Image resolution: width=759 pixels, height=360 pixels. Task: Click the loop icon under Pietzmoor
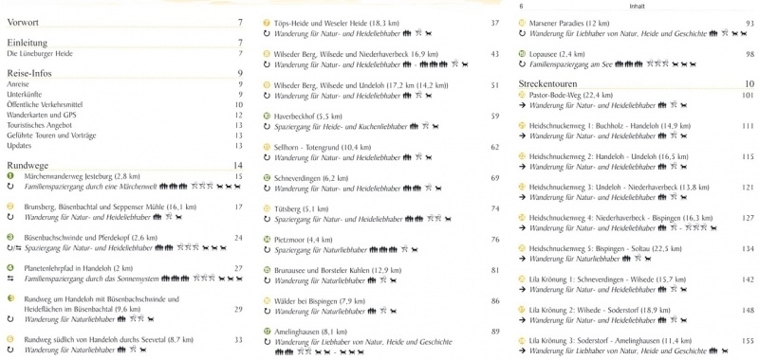pyautogui.click(x=267, y=250)
